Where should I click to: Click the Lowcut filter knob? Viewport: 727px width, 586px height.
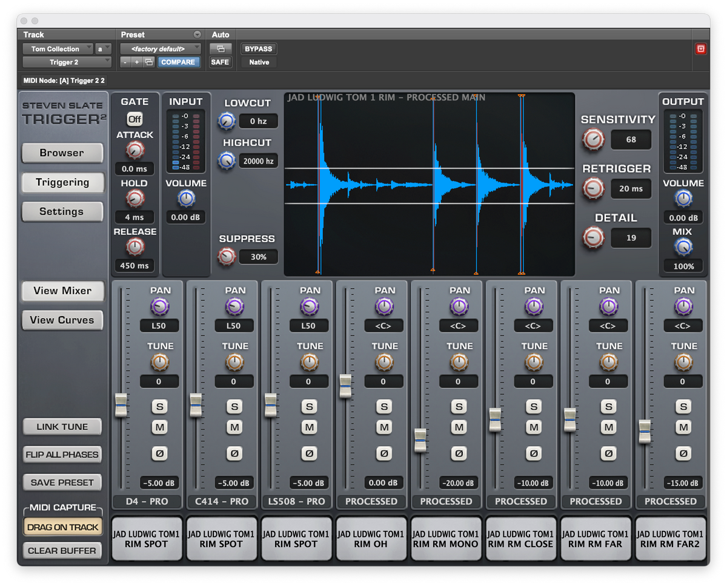point(227,121)
